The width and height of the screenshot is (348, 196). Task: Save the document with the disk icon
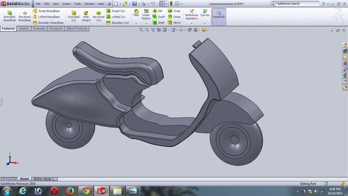134,4
